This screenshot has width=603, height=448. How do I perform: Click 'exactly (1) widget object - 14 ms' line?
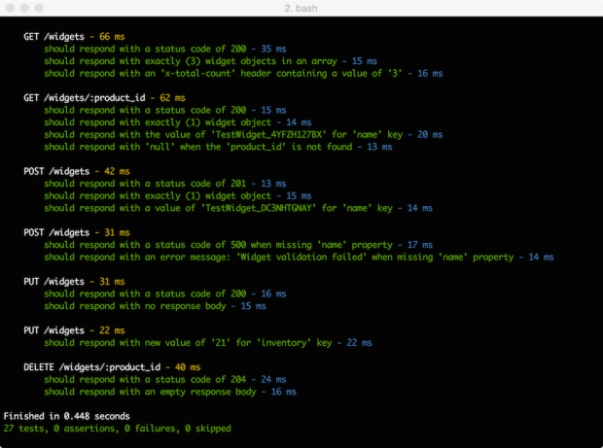point(178,122)
